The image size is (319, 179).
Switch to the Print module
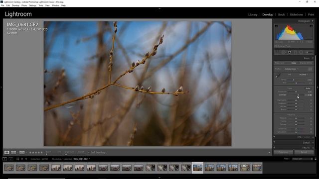pos(311,14)
